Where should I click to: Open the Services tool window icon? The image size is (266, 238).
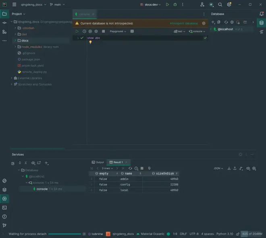pos(4,199)
